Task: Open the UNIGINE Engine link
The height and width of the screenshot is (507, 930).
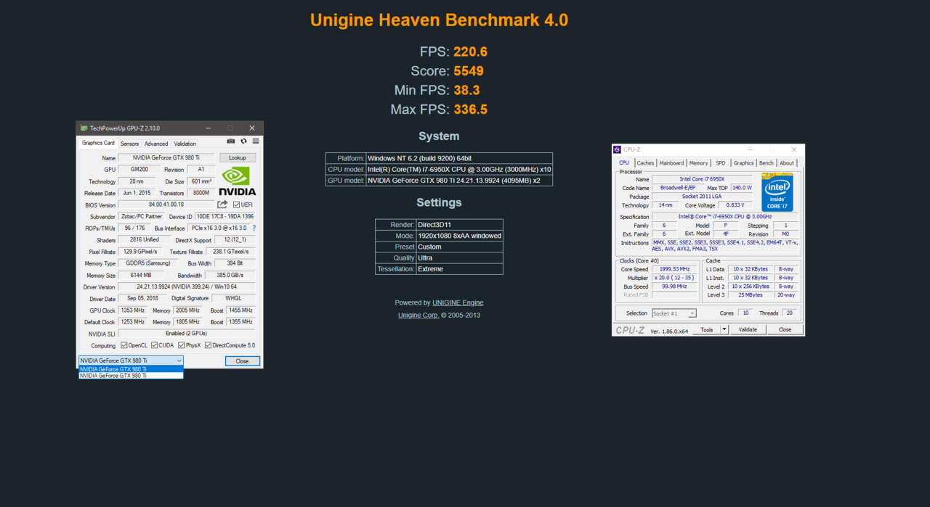Action: [458, 302]
